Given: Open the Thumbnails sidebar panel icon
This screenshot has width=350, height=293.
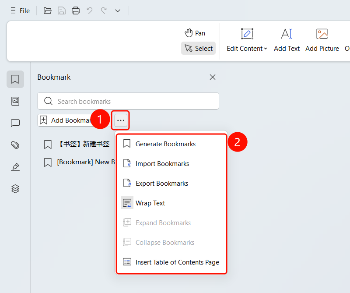Looking at the screenshot, I should [15, 101].
